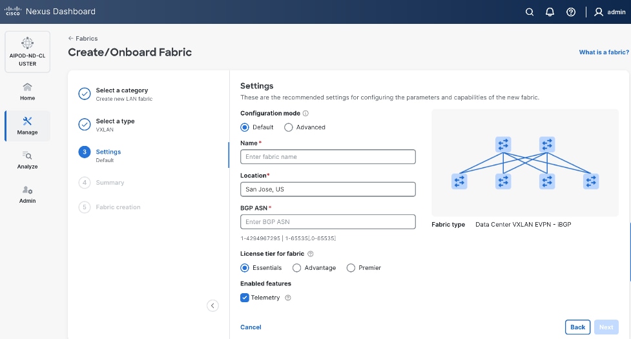Viewport: 631px width, 339px height.
Task: Open AIPOD-ND-CLUSTER cluster switcher
Action: pyautogui.click(x=27, y=51)
